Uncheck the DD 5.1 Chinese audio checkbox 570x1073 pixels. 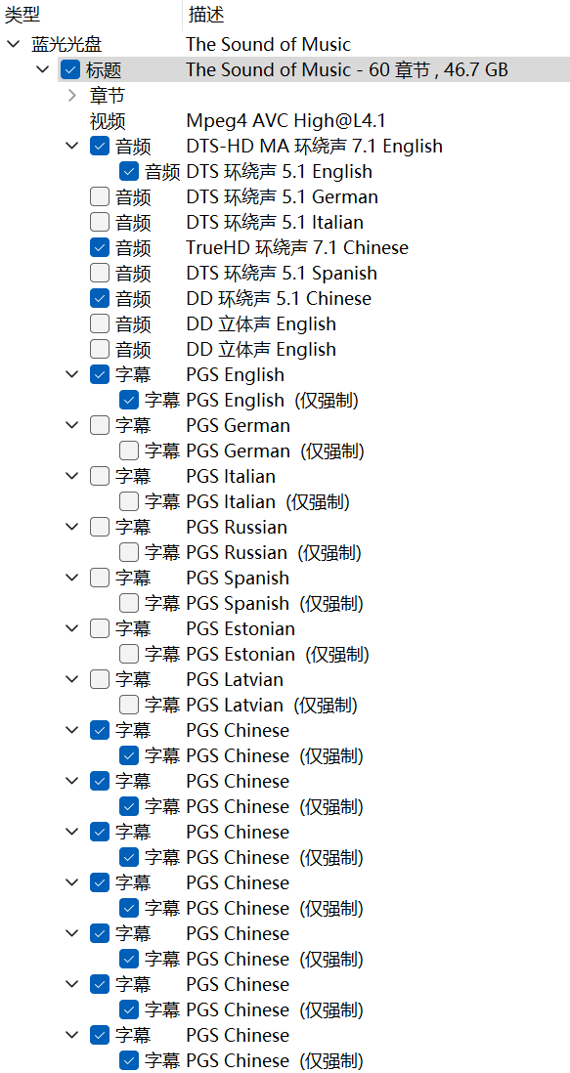point(100,298)
